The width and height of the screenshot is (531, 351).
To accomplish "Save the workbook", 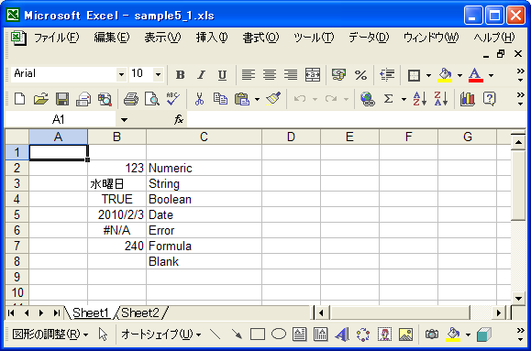I will (x=62, y=99).
